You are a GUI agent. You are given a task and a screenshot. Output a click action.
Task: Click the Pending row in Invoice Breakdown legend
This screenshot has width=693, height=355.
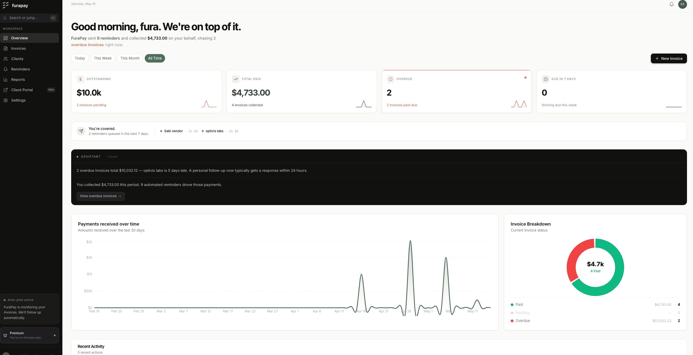coord(595,313)
